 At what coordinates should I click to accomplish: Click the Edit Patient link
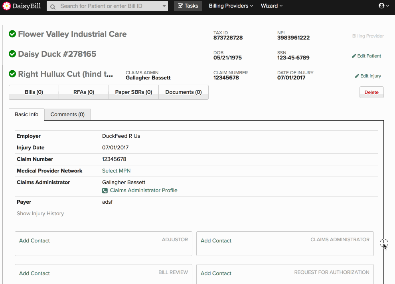(x=369, y=56)
